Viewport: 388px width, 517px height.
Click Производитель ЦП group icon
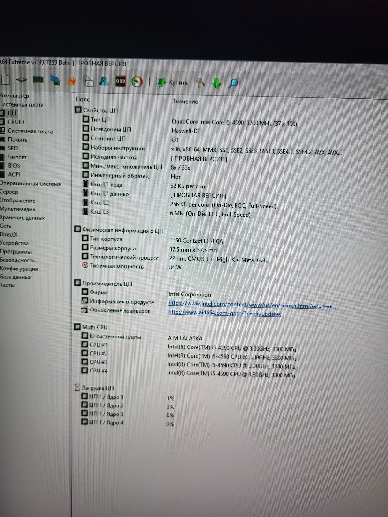[77, 283]
